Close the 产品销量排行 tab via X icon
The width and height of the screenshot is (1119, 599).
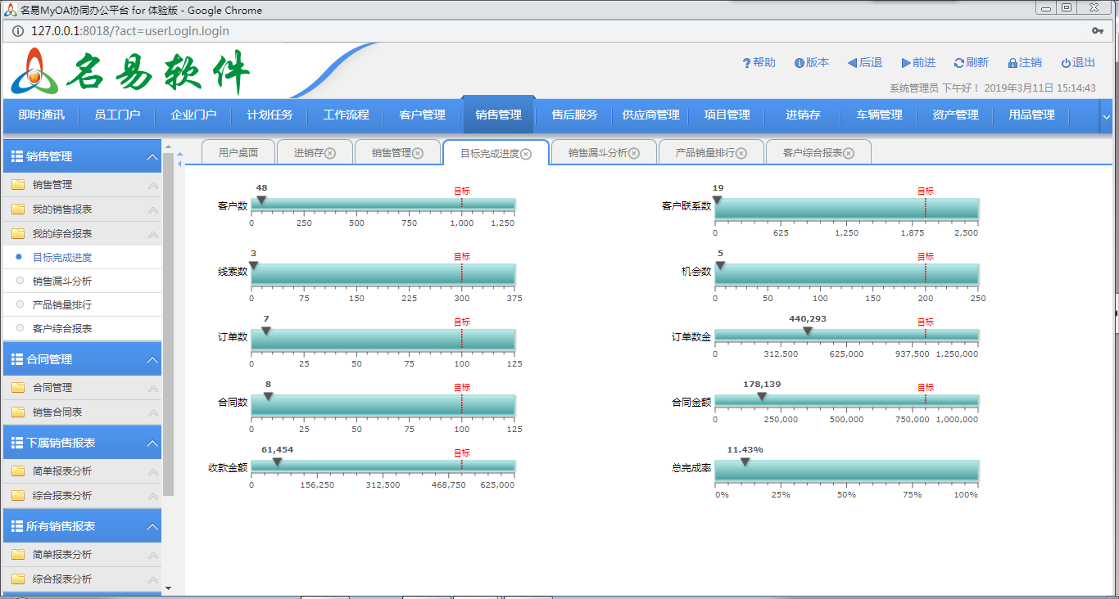tap(741, 153)
